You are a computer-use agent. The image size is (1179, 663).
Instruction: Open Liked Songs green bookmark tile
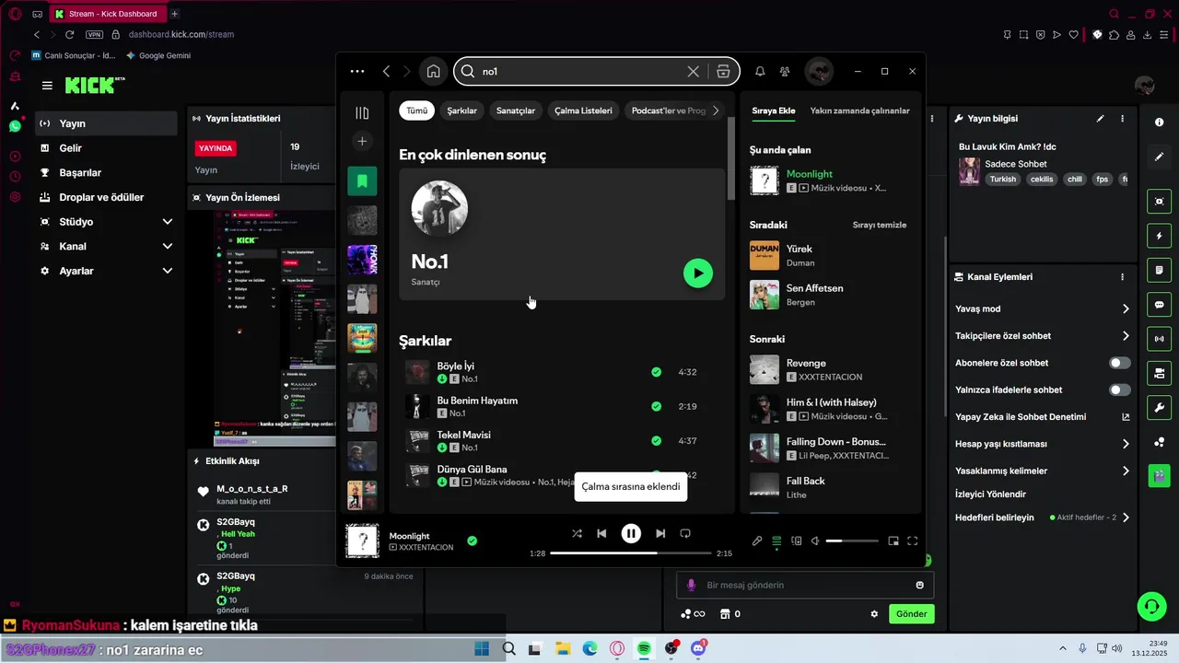[x=362, y=181]
